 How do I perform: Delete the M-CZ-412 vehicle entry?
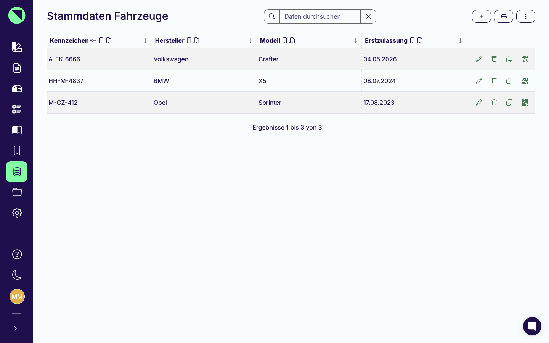pos(494,103)
